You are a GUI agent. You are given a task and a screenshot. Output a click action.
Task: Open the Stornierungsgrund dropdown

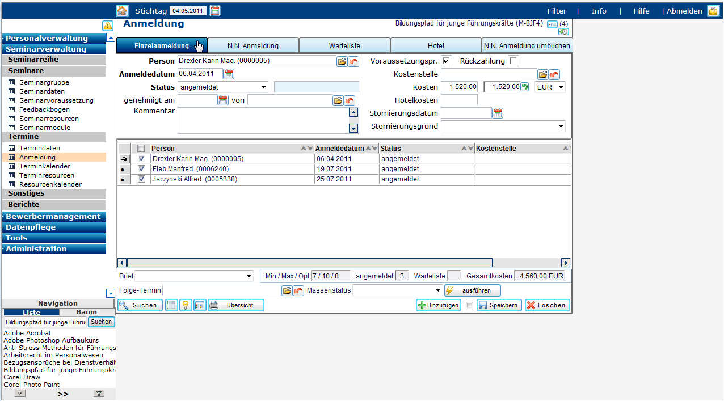pos(503,126)
